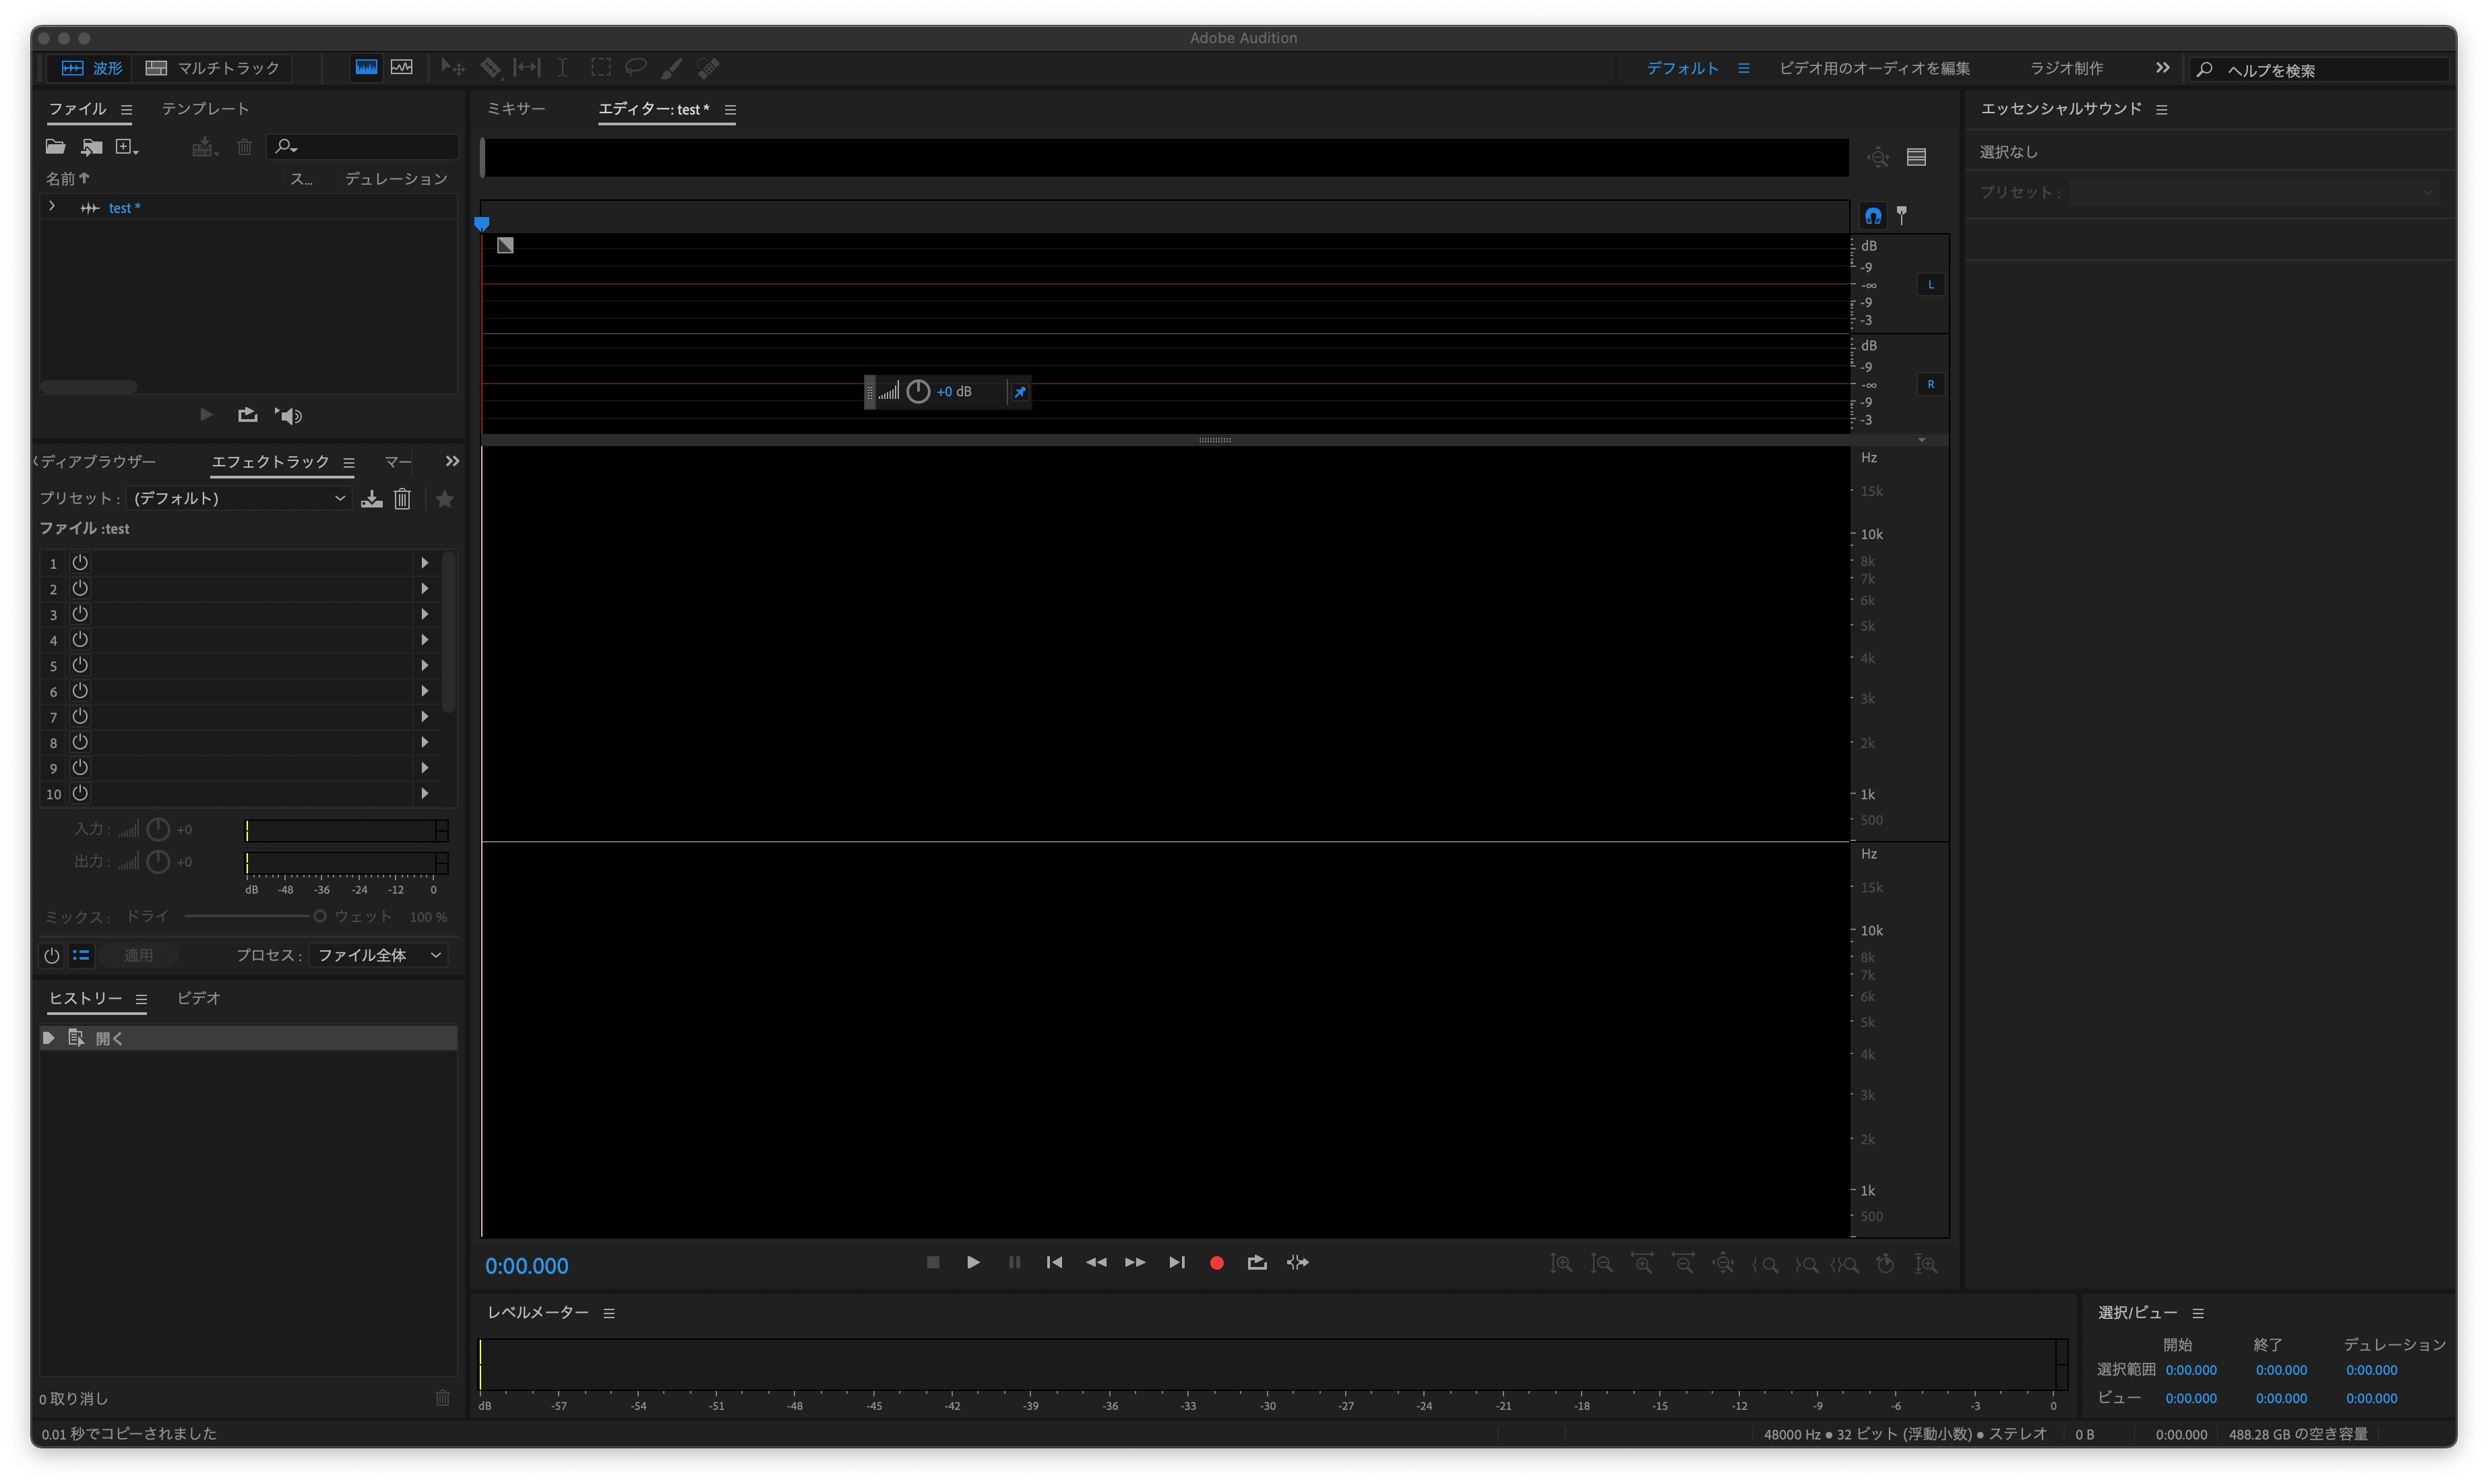The height and width of the screenshot is (1484, 2488).
Task: Expand more workspaces double chevron
Action: pyautogui.click(x=2163, y=68)
